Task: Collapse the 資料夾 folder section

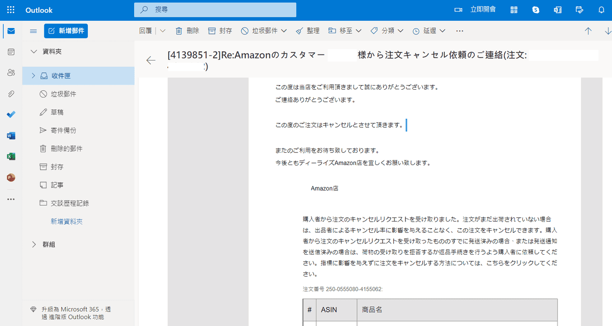Action: 34,51
